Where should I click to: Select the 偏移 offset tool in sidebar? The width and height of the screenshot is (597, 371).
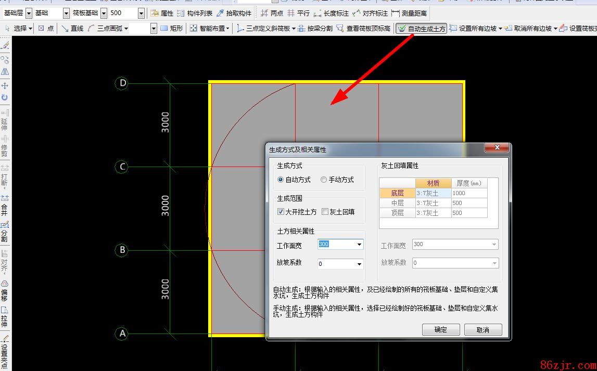(x=5, y=290)
